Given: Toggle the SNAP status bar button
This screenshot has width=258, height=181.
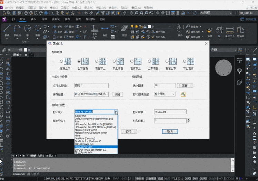Looking at the screenshot, I should pyautogui.click(x=116, y=179).
